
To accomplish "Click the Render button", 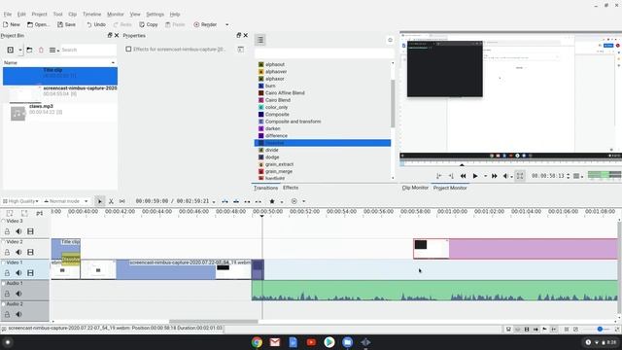I will point(205,24).
